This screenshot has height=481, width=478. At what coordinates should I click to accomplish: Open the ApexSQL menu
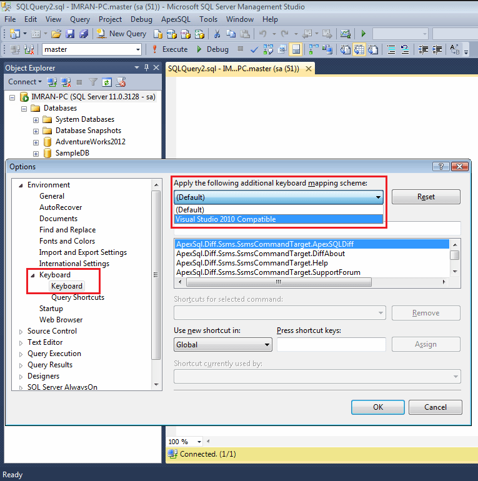(x=176, y=19)
